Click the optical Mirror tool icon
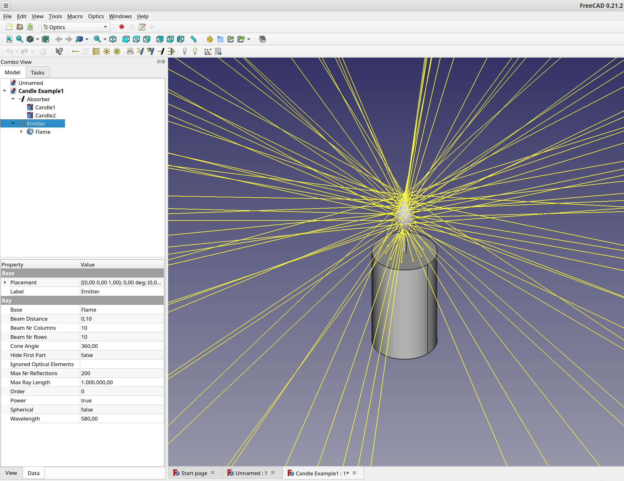624x481 pixels. pyautogui.click(x=140, y=51)
